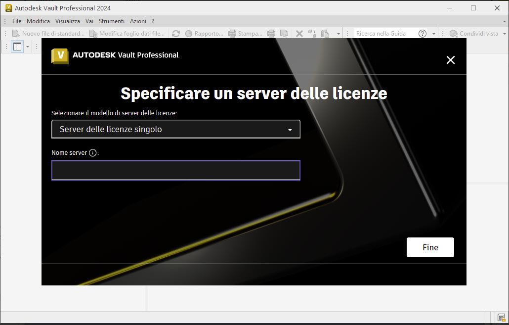Click the delete X toolbar icon
This screenshot has width=509, height=325.
click(299, 34)
